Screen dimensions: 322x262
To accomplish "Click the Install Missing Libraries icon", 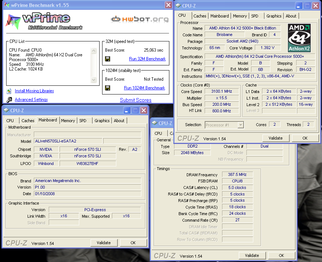I will (9, 91).
